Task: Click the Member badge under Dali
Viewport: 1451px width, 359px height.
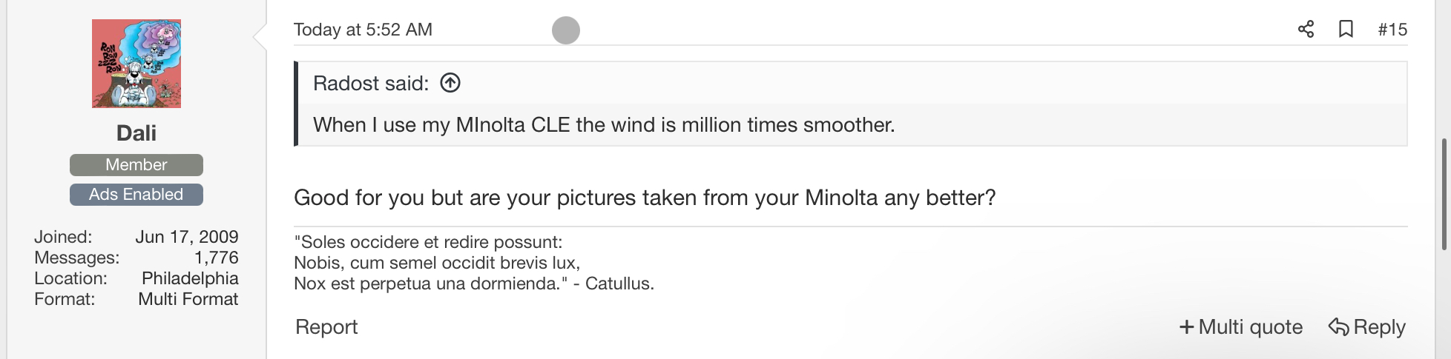Action: [x=136, y=165]
